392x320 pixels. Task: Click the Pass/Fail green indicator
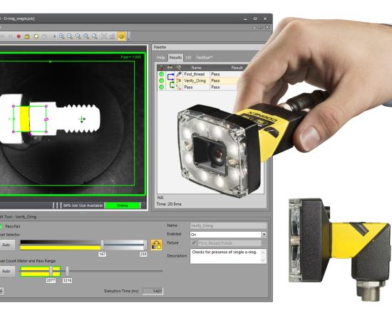tap(1, 226)
